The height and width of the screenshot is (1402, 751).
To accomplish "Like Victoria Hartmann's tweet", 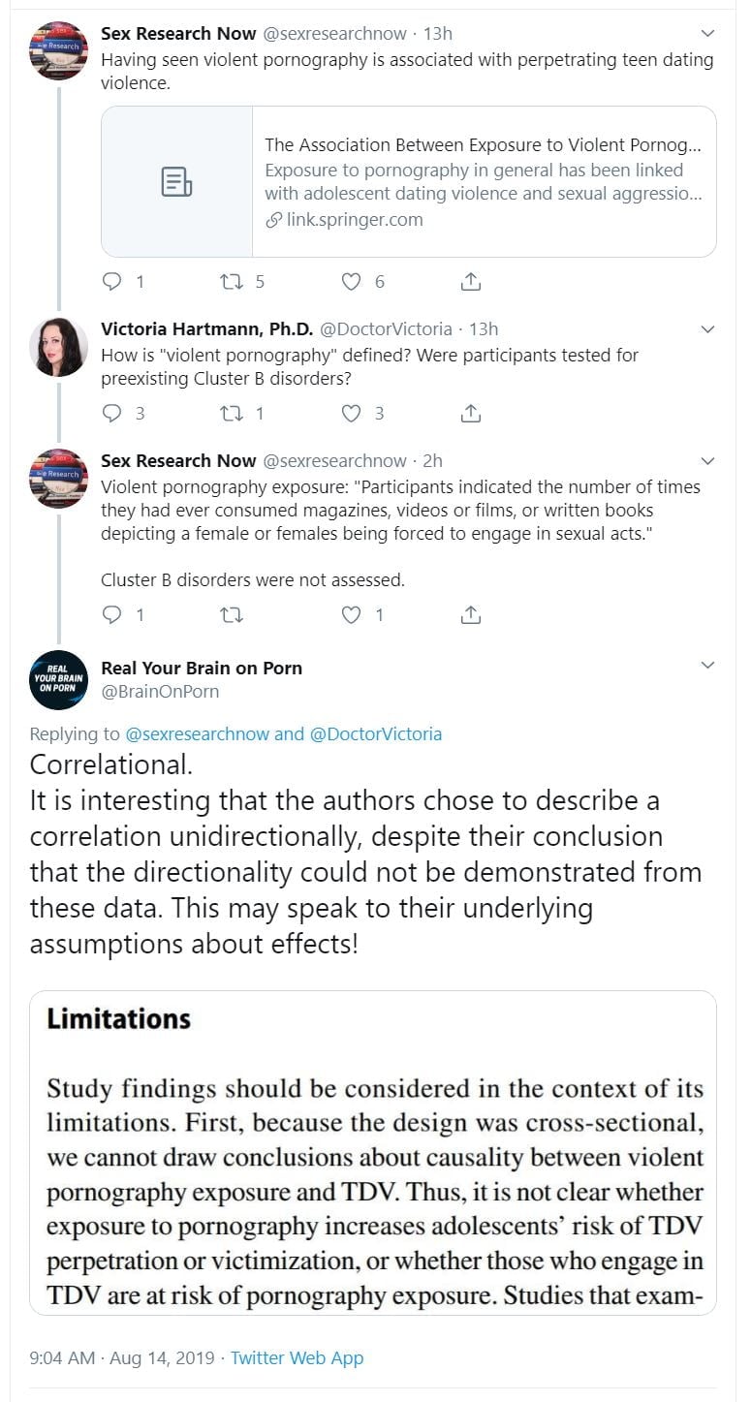I will (x=352, y=414).
